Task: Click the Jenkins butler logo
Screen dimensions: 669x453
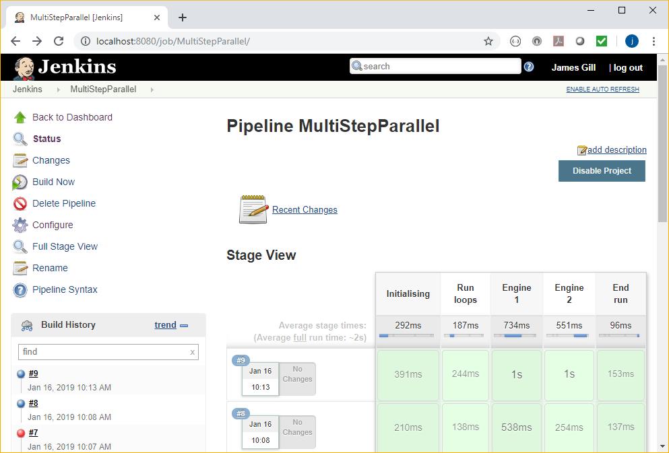Action: point(24,68)
